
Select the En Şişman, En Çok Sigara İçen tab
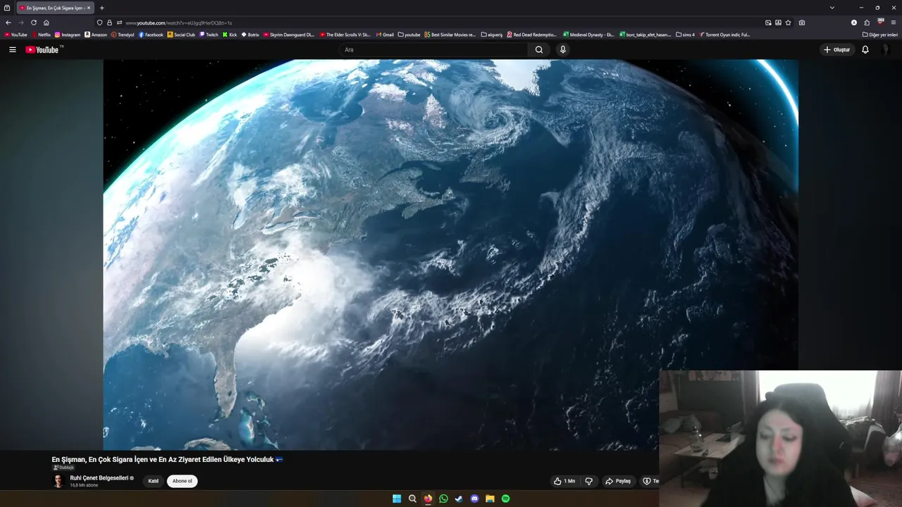(55, 8)
